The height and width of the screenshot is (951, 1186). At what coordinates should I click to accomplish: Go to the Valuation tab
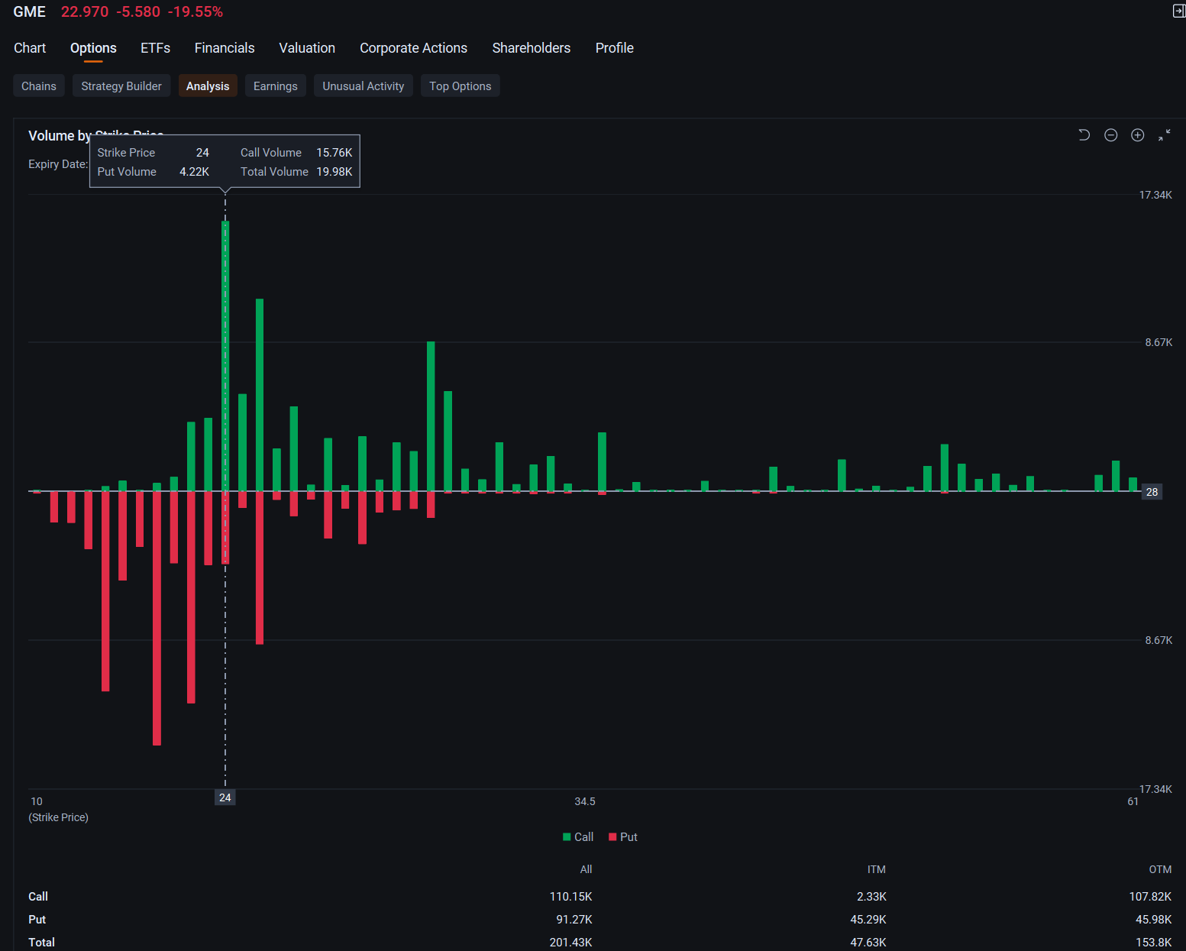[x=307, y=48]
